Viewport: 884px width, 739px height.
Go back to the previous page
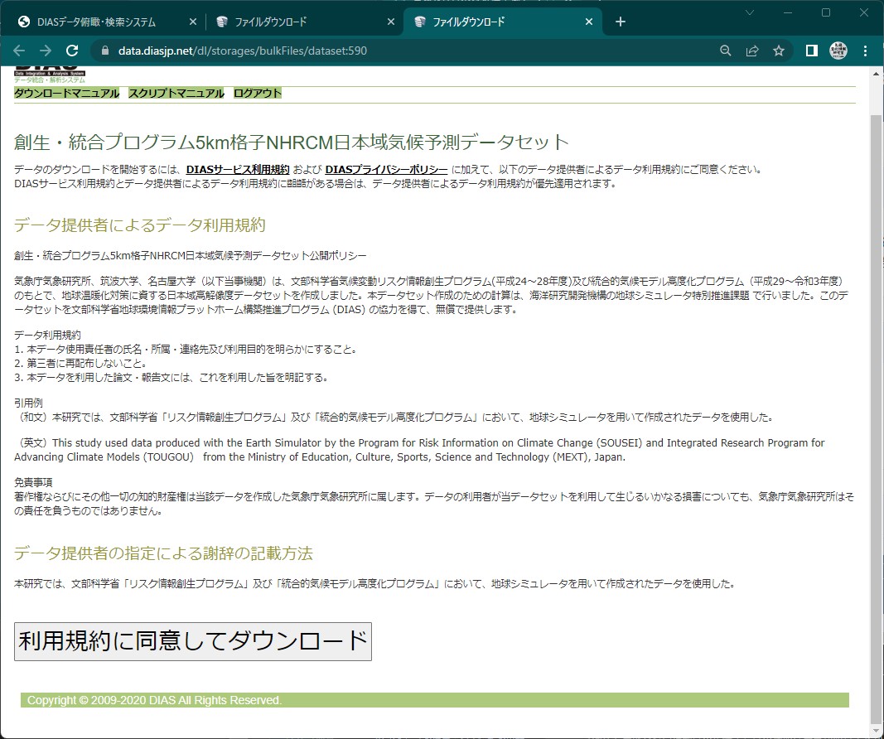19,51
